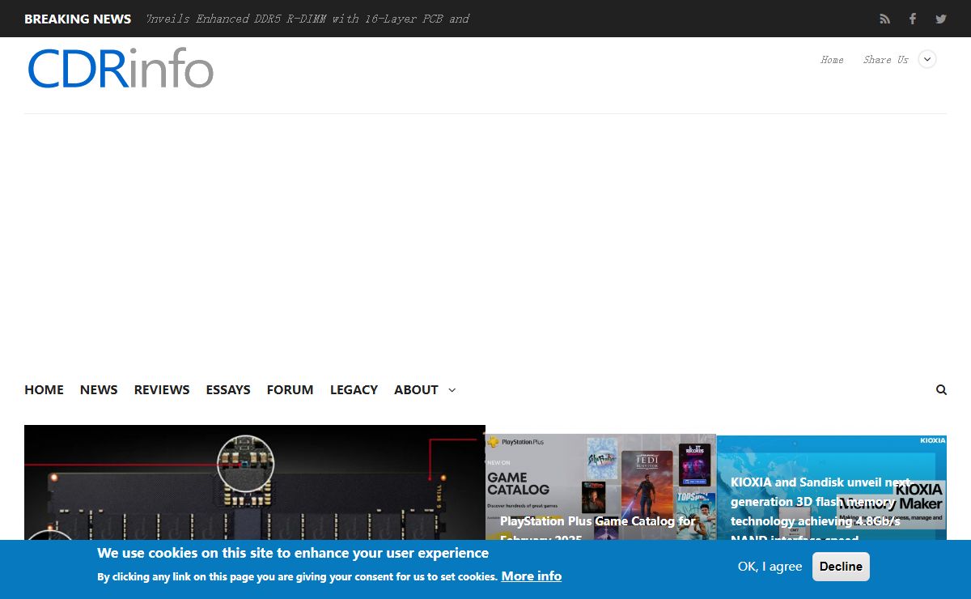Open the ABOUT menu item

click(x=416, y=390)
